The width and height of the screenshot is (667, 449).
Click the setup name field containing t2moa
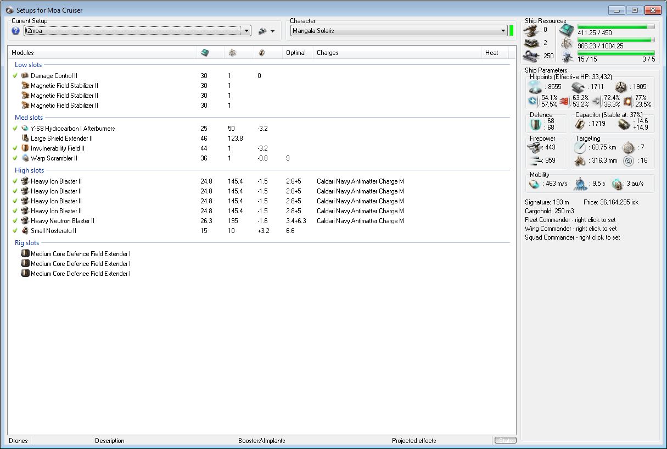(x=132, y=31)
